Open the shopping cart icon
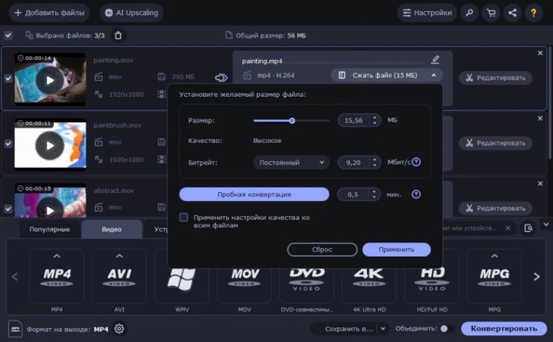 coord(490,12)
